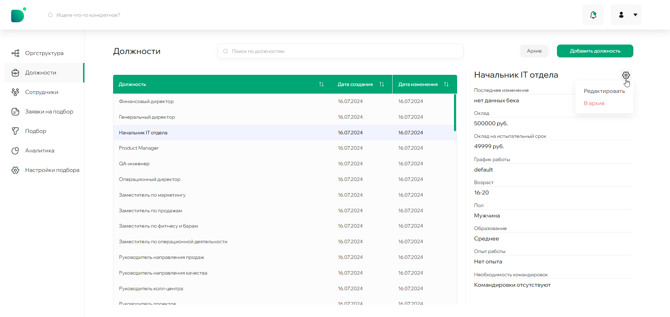670x317 pixels.
Task: Sort by Должность column arrows
Action: coord(321,84)
